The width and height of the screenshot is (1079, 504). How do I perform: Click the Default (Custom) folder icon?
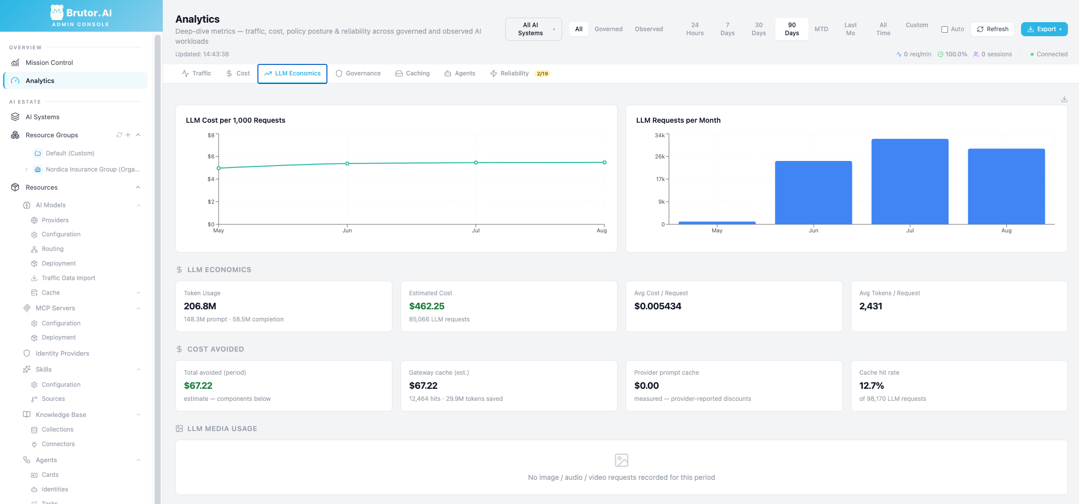38,153
